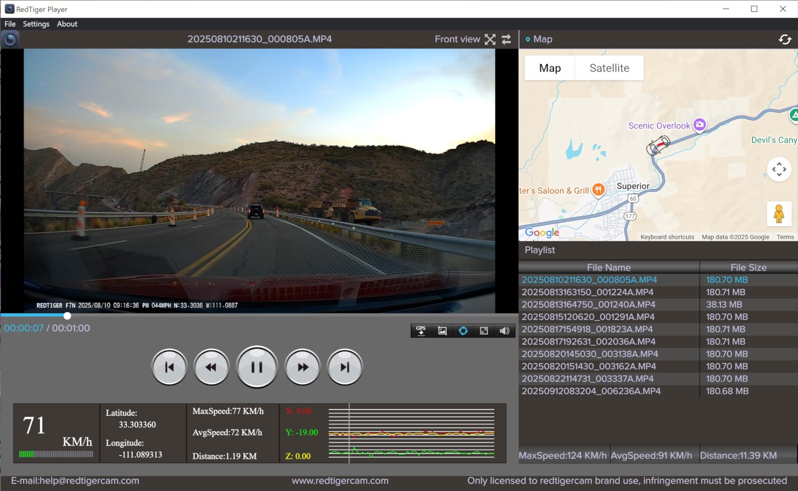Expand the front view to fullscreen

click(x=490, y=39)
